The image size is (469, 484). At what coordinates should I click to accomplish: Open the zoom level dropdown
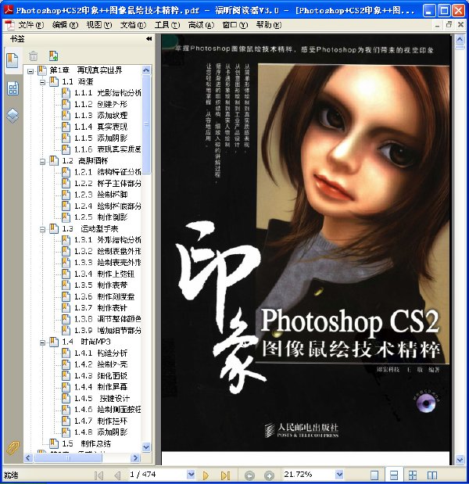point(339,474)
